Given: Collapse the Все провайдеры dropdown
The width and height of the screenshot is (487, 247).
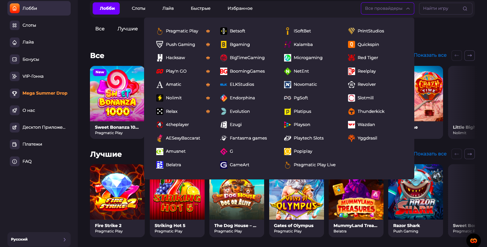Looking at the screenshot, I should pyautogui.click(x=388, y=8).
